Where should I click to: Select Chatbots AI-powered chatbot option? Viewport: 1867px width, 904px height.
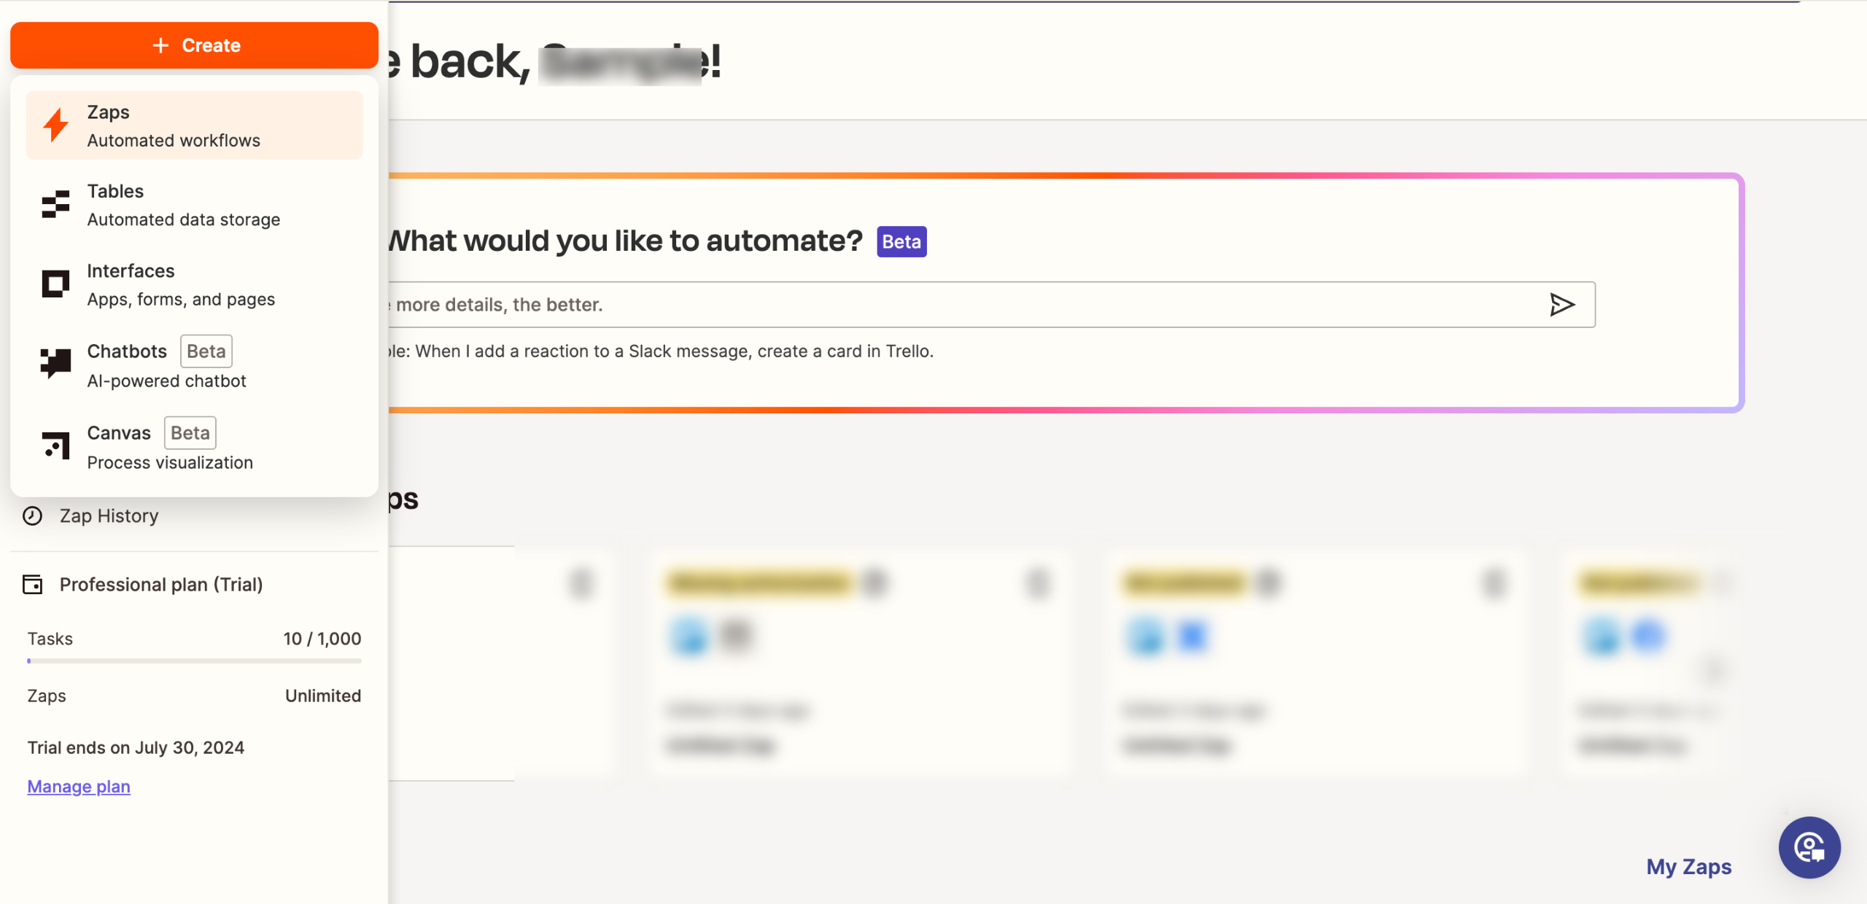click(x=166, y=365)
